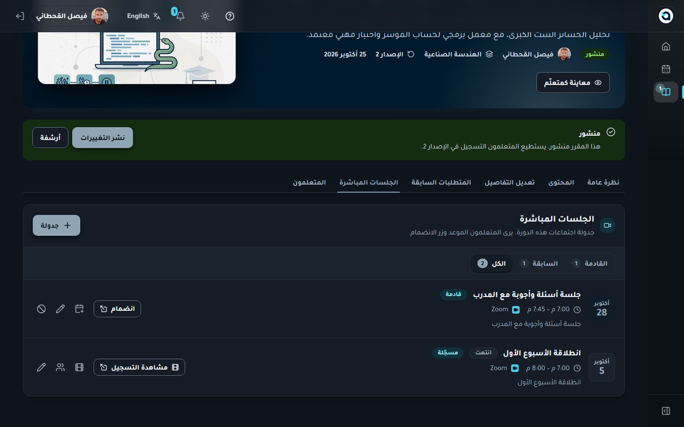Image resolution: width=684 pixels, height=427 pixels.
Task: Click the app logo in sidebar
Action: point(666,16)
